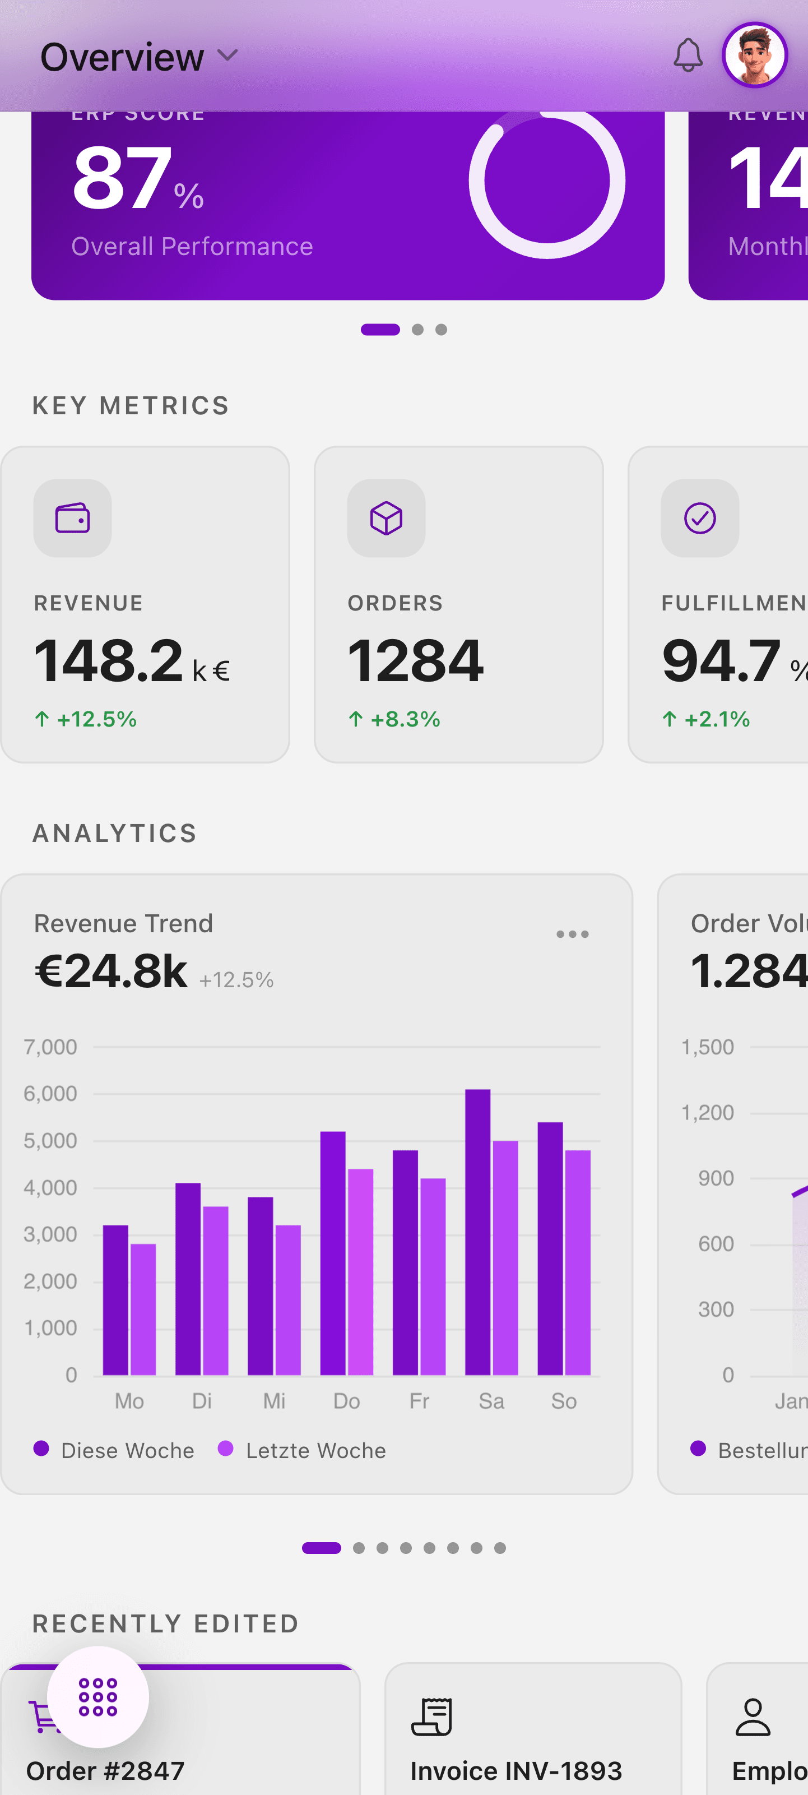Click the Orders 1284 value
The image size is (808, 1795).
click(x=415, y=660)
